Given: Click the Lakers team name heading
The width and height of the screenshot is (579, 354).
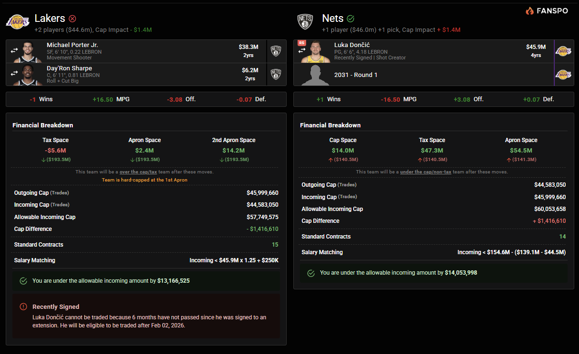Looking at the screenshot, I should click(50, 18).
